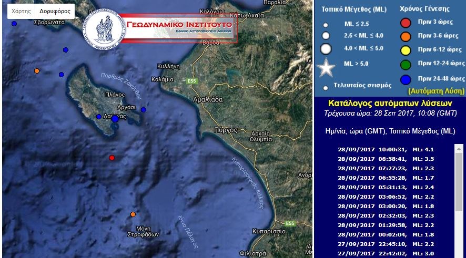Click the red earthquake marker south of Zakynthos
The image size is (466, 258).
pos(112,158)
